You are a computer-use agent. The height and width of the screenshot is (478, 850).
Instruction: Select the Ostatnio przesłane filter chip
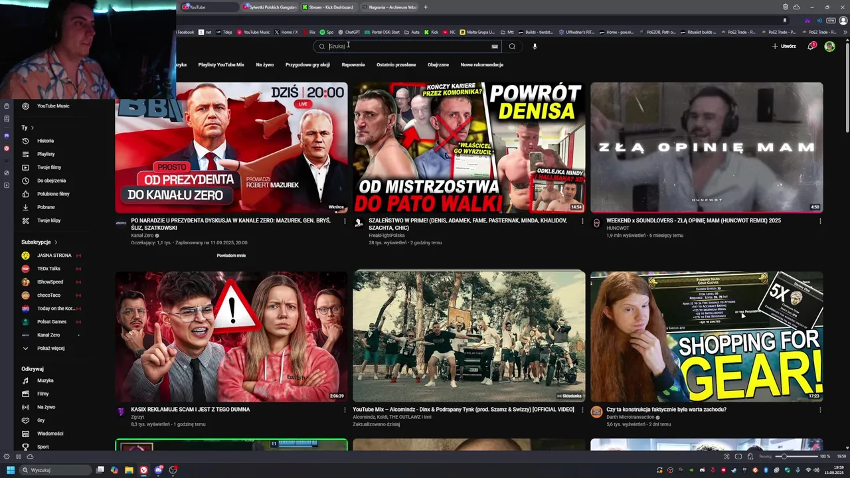pos(396,65)
